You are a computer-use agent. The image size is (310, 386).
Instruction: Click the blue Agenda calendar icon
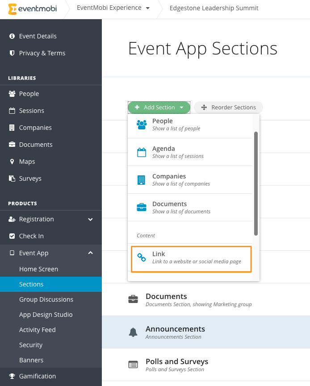[x=142, y=152]
